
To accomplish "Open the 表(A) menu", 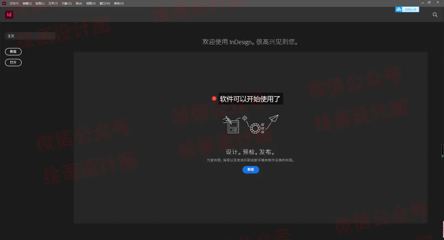I will point(79,3).
